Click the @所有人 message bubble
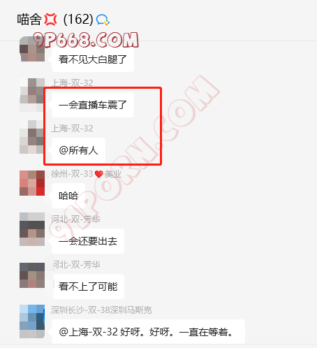Image resolution: width=317 pixels, height=348 pixels. [78, 150]
